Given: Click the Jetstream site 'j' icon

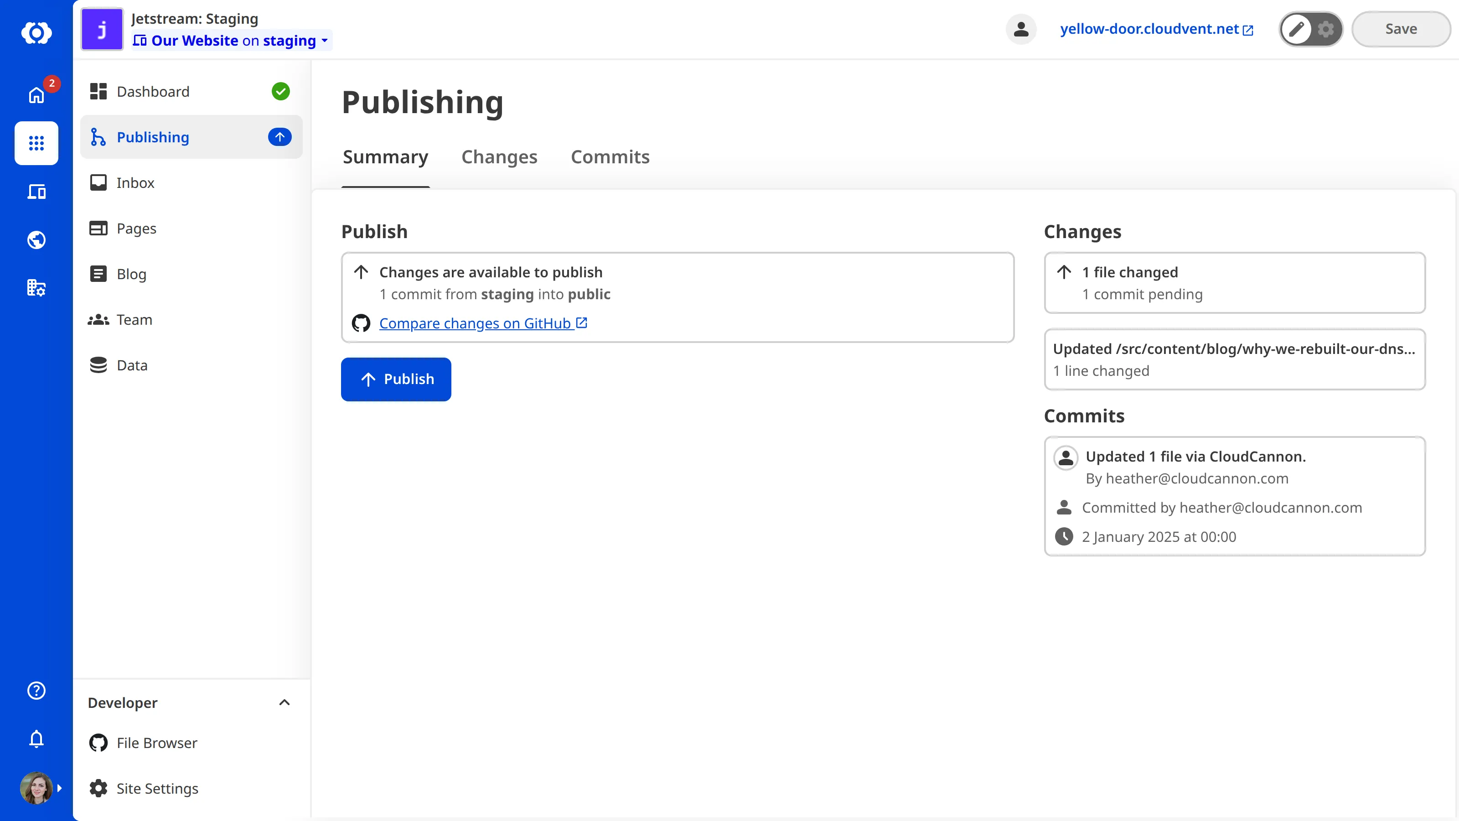Looking at the screenshot, I should (102, 30).
